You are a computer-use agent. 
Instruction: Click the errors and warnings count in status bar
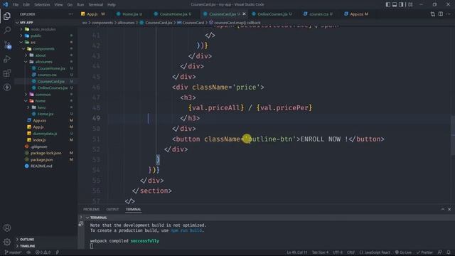click(x=43, y=252)
